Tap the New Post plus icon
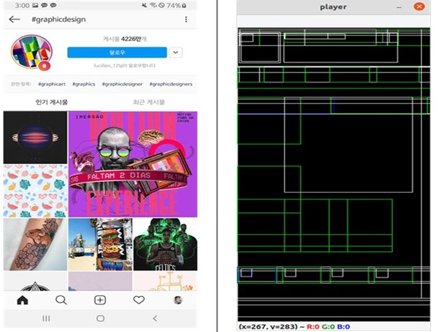438x332 pixels. (x=100, y=300)
